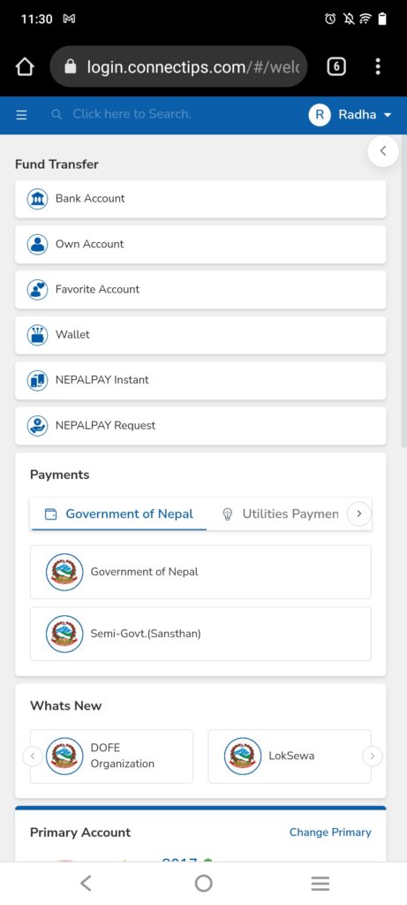Open Favorite Account heart icon
The image size is (407, 905).
coord(37,289)
